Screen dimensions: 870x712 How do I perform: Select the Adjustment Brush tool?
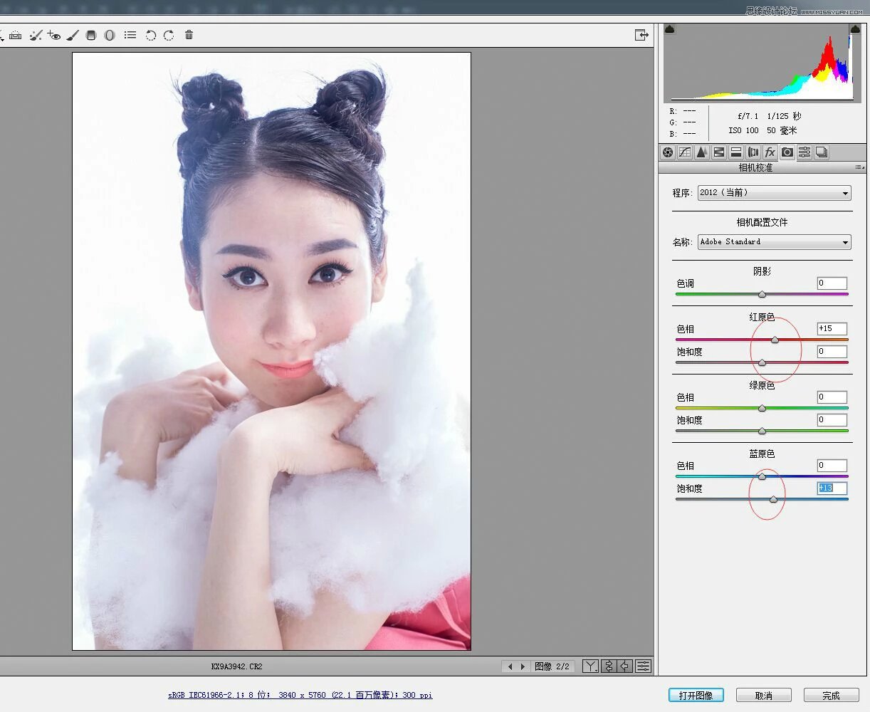[x=73, y=35]
